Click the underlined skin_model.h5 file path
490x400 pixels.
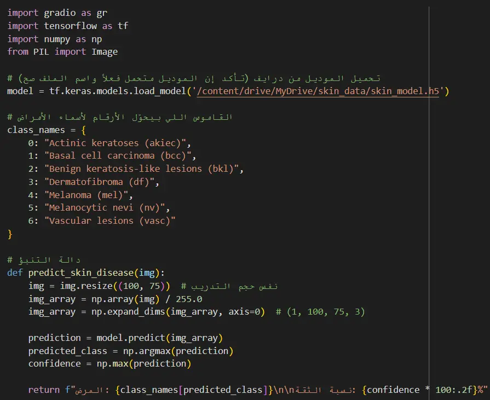pyautogui.click(x=318, y=91)
